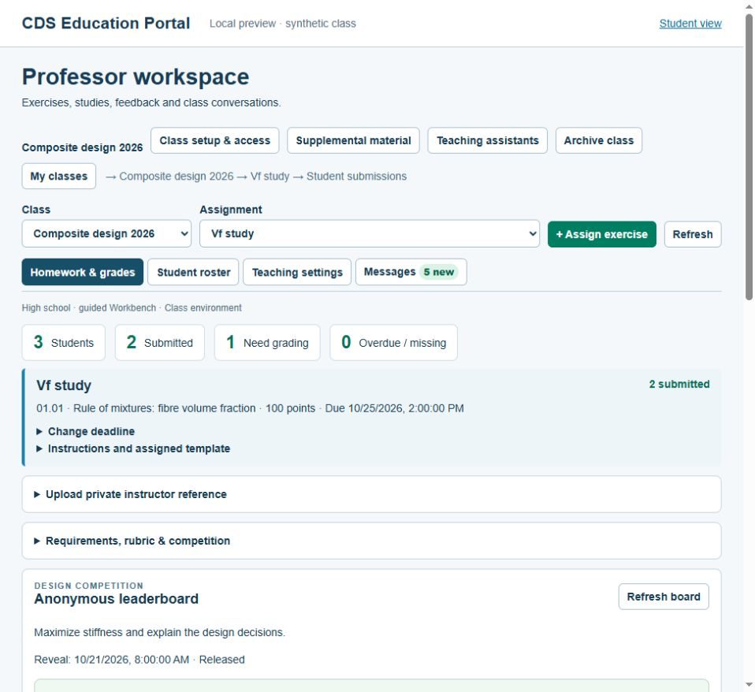Expand Instructions and assigned template
The width and height of the screenshot is (755, 692).
click(x=133, y=448)
